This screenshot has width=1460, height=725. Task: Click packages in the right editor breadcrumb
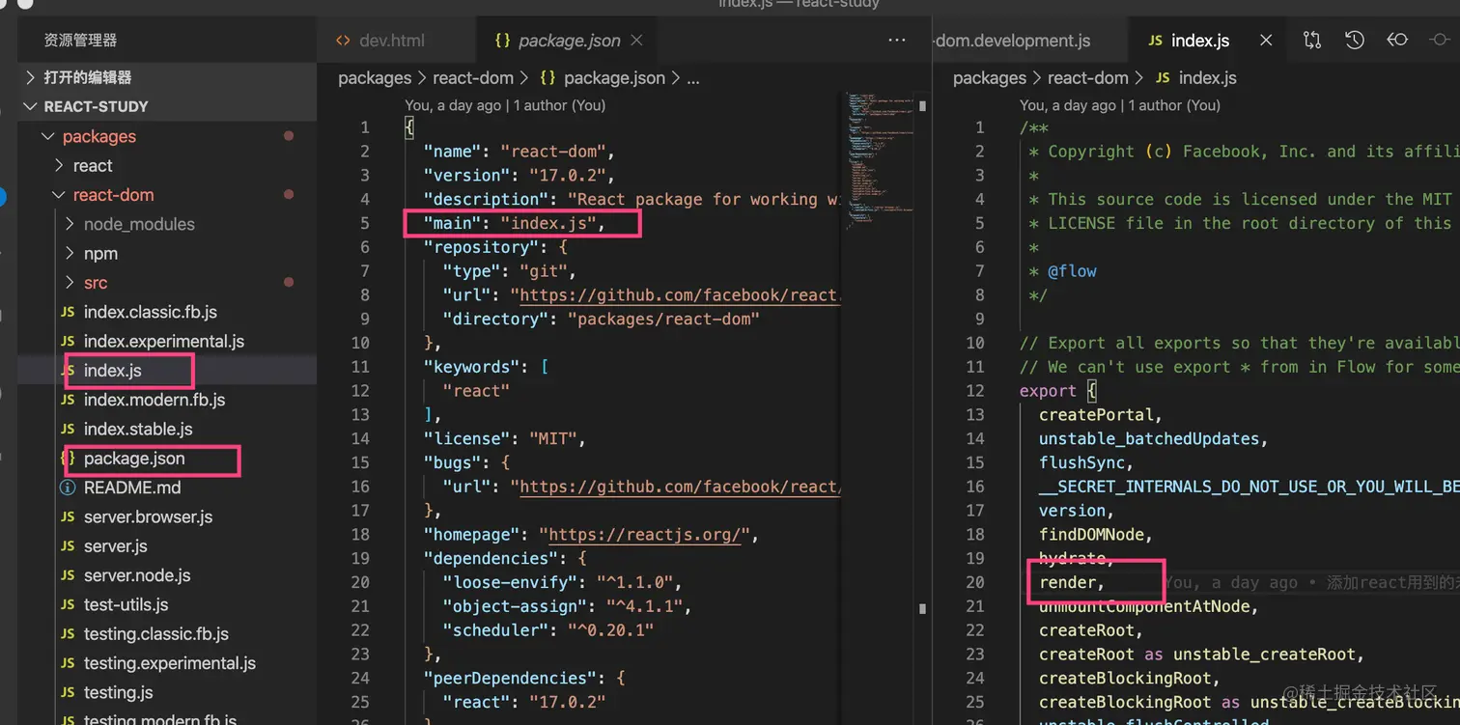tap(990, 78)
